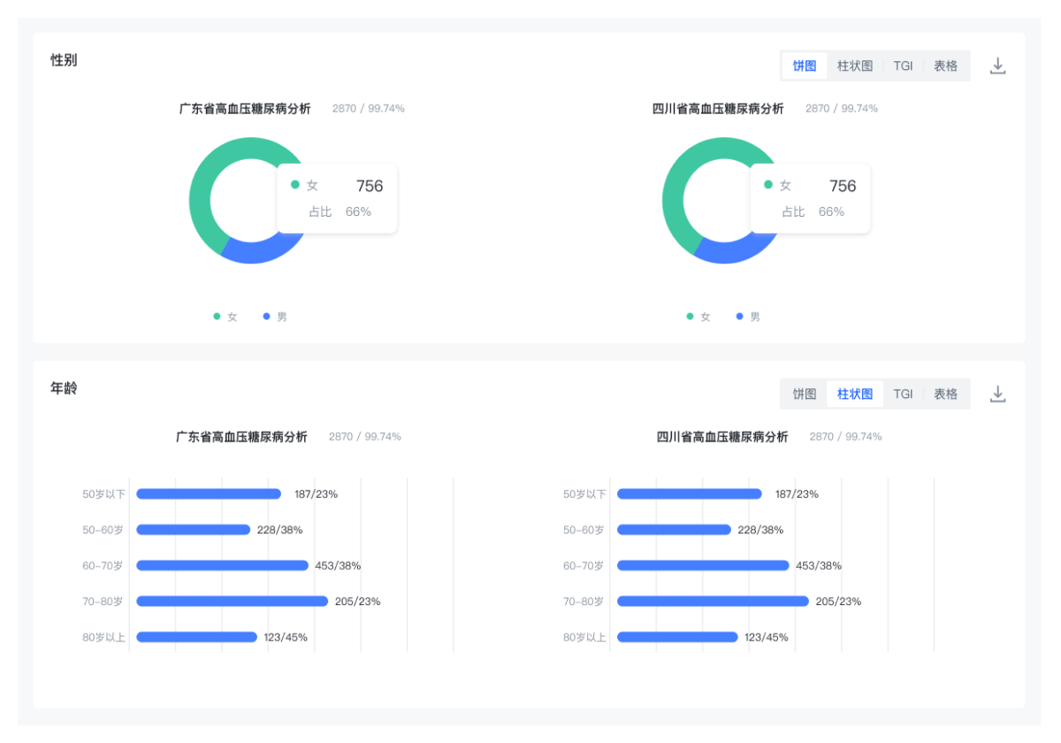
Task: Toggle 男 legend in 四川省 gender chart
Action: (x=748, y=317)
